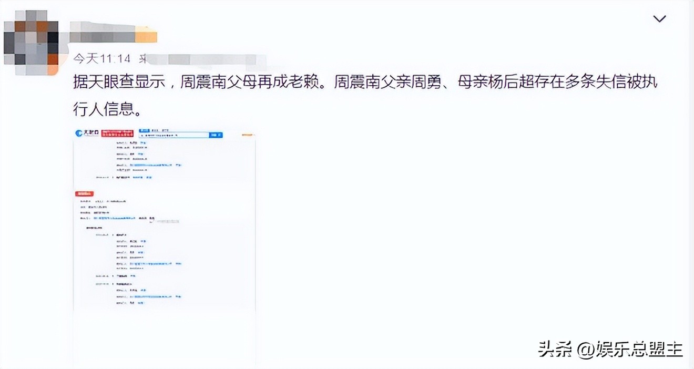Select the highlighted tab above the search box
This screenshot has height=369, width=694.
coord(145,130)
